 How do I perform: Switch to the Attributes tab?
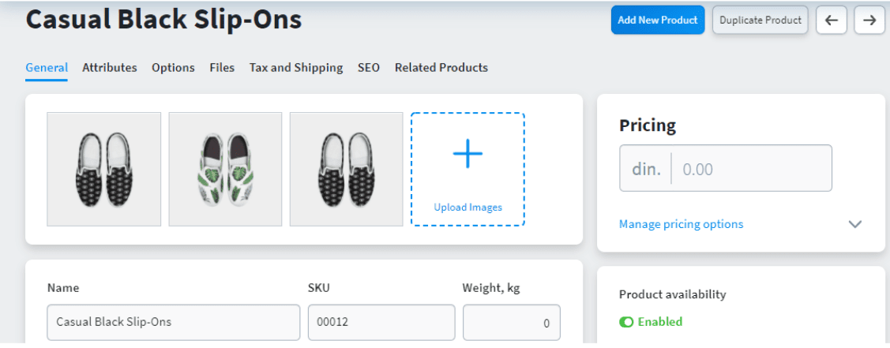pos(110,67)
